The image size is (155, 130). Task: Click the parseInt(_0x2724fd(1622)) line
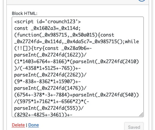50,55
